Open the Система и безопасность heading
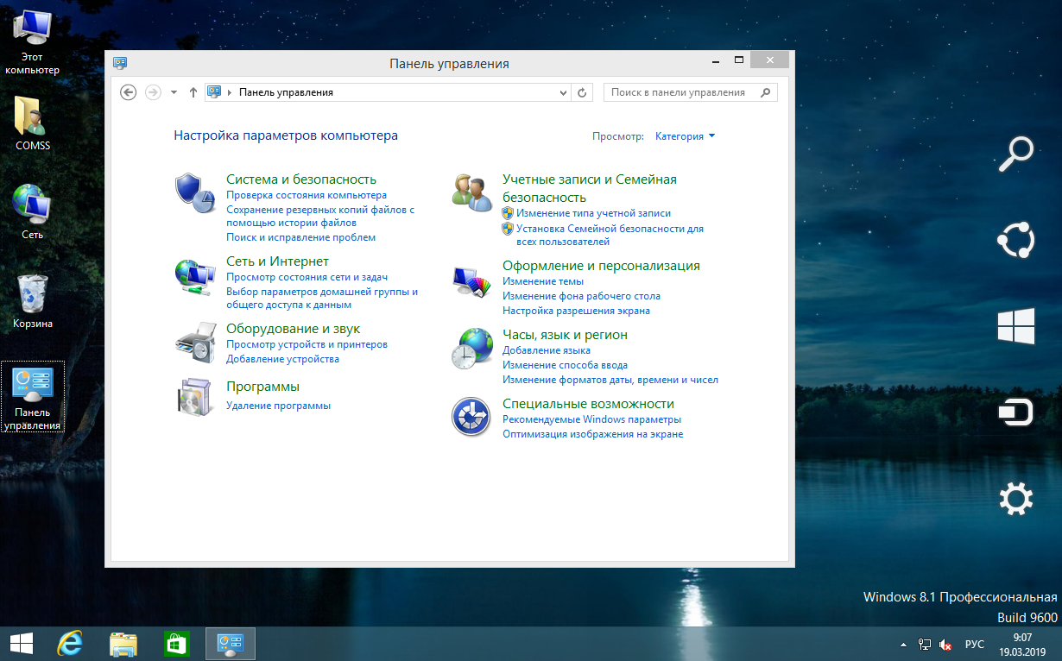 [301, 179]
